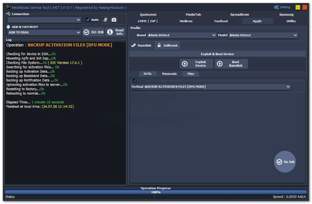This screenshot has width=312, height=204.
Task: Switch to the MediaTek tab
Action: coord(193,15)
